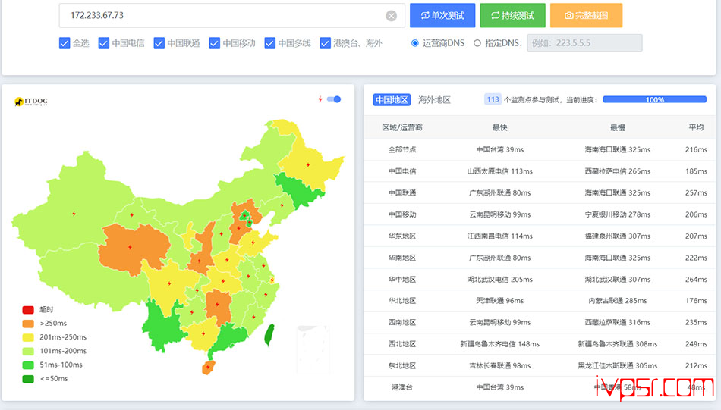Uncheck the 中国电信 checkbox
The width and height of the screenshot is (721, 410).
(103, 43)
